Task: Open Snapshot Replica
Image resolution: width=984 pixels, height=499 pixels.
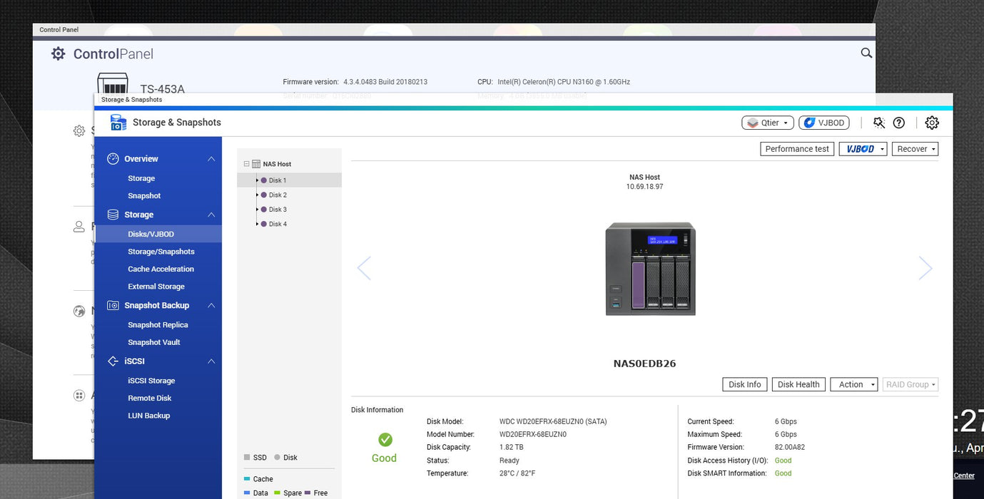Action: 158,325
